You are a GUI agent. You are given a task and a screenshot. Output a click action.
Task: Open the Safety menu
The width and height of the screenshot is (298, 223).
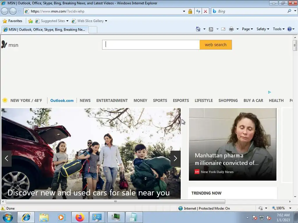tap(263, 29)
